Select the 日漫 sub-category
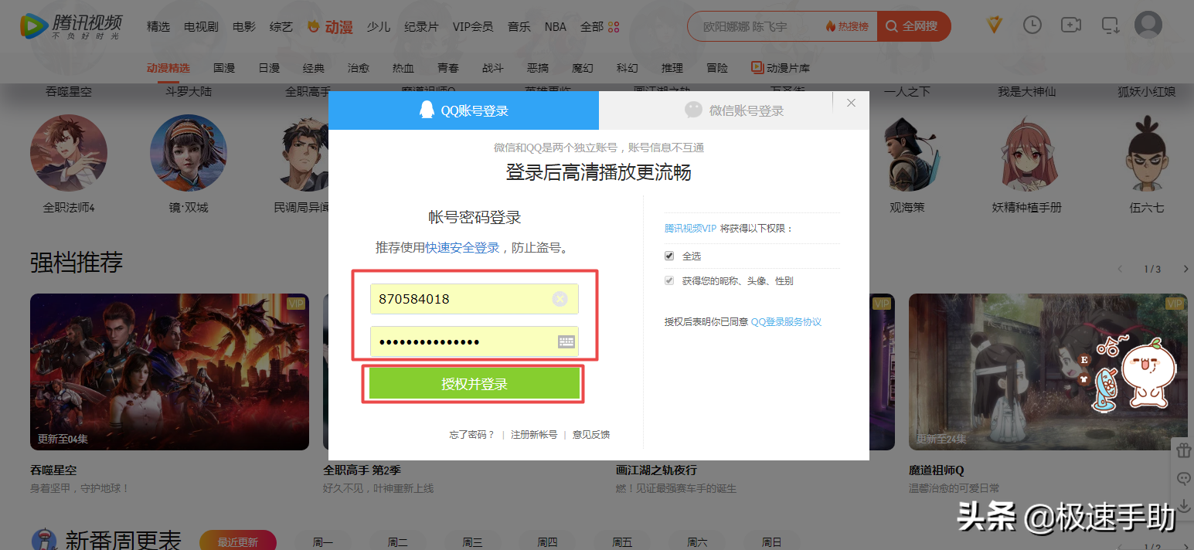This screenshot has height=550, width=1194. pyautogui.click(x=269, y=68)
